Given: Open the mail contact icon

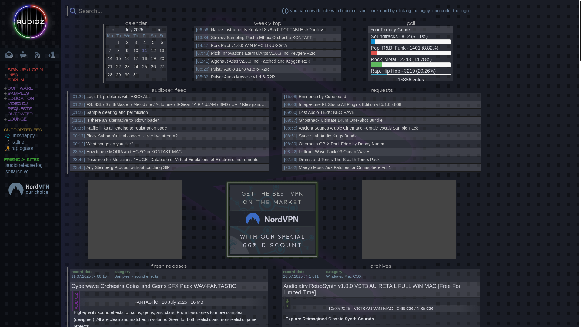Looking at the screenshot, I should [x=9, y=54].
